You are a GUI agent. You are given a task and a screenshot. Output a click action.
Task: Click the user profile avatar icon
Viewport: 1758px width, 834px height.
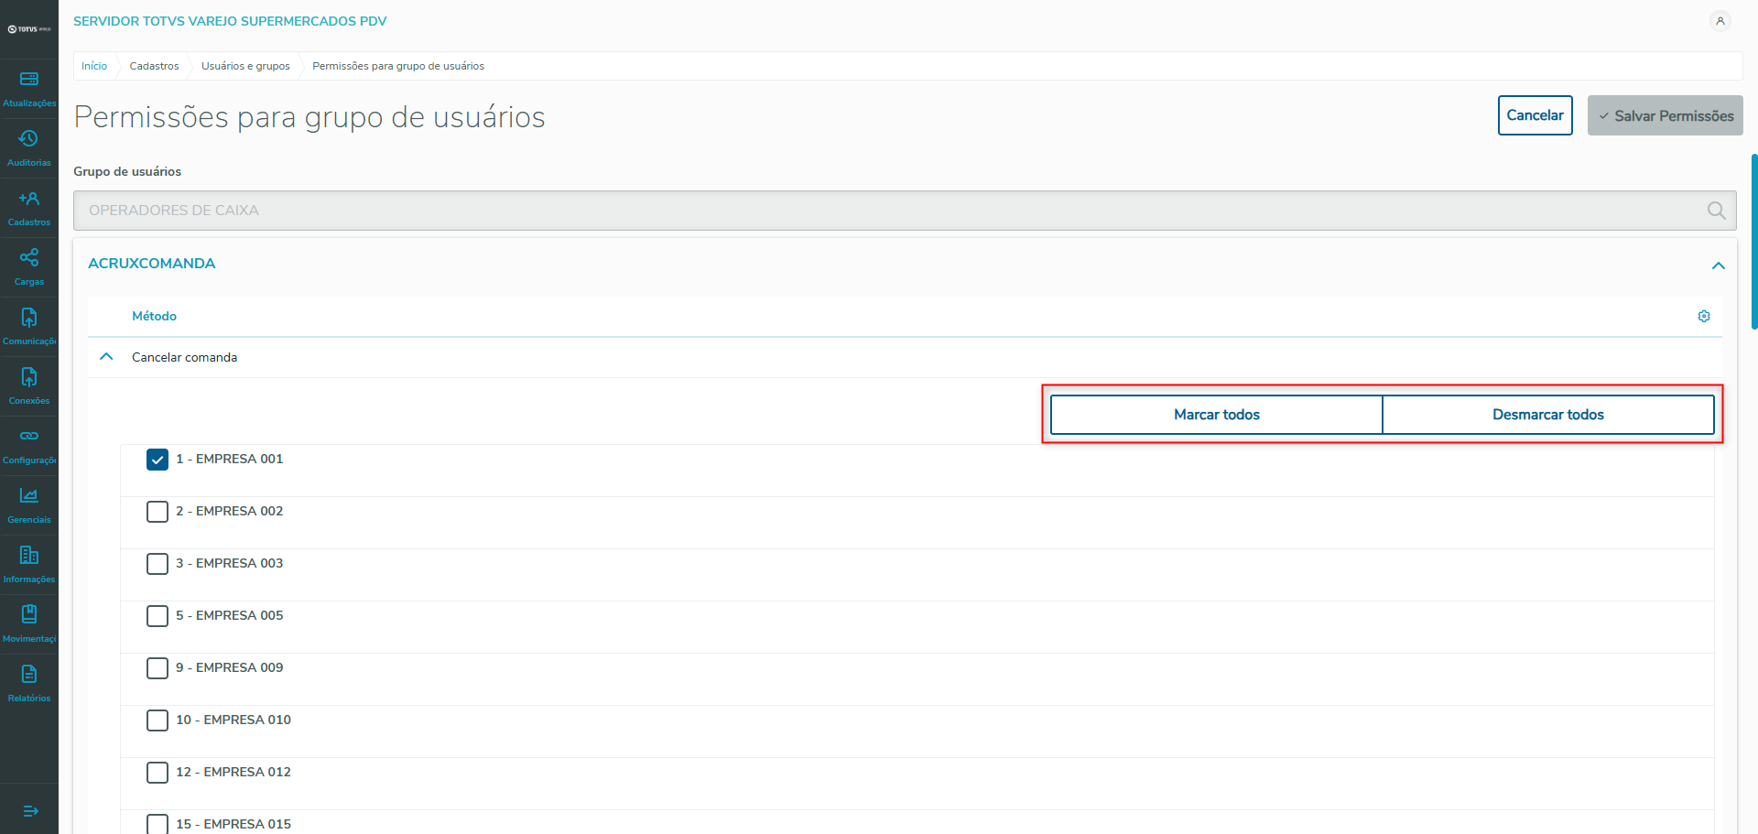point(1720,21)
